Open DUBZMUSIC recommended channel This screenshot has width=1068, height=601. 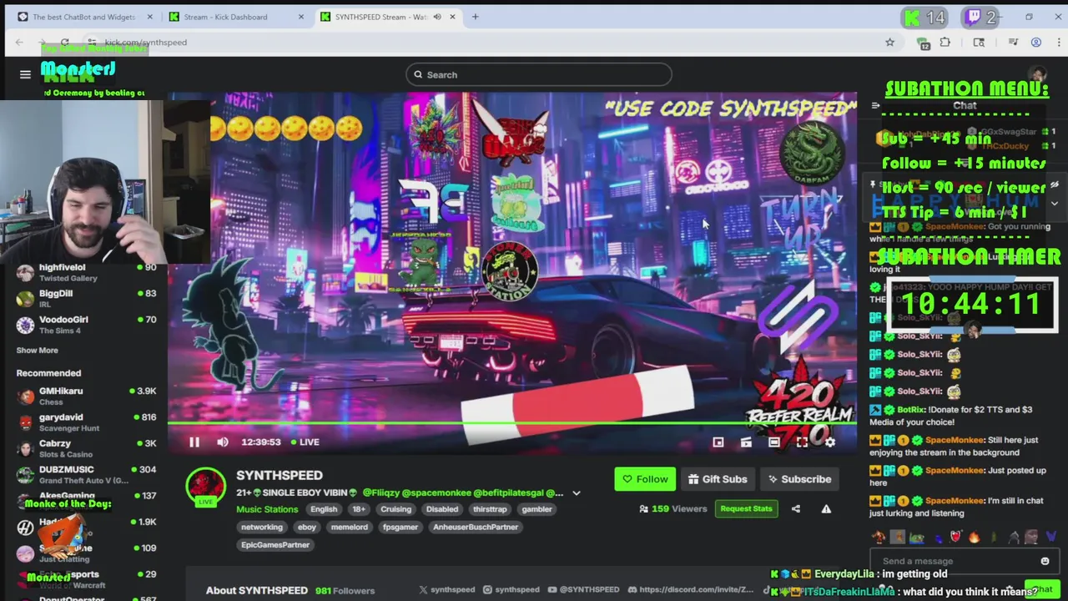86,474
